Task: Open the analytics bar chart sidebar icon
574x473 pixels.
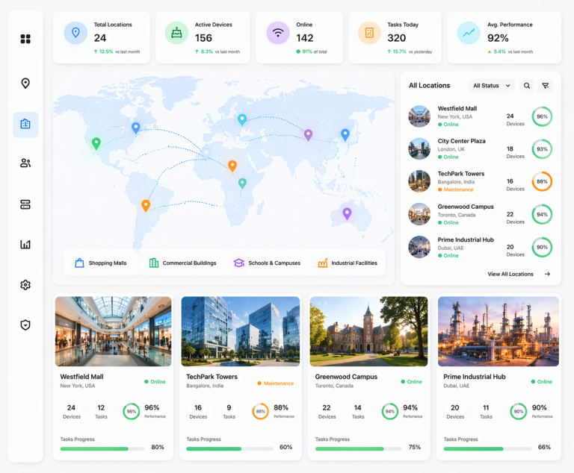Action: (x=25, y=244)
